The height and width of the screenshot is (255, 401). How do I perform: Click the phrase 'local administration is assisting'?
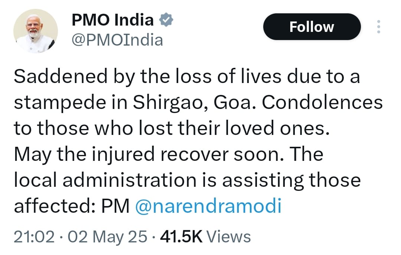(x=159, y=180)
